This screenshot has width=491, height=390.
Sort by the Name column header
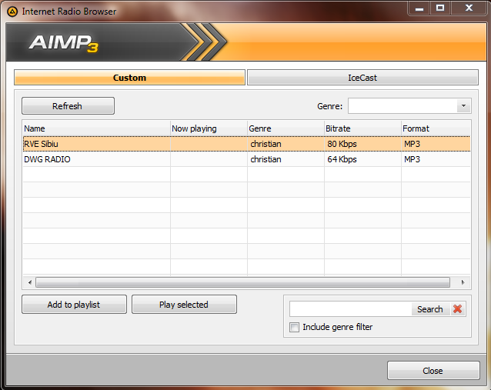[x=96, y=128]
